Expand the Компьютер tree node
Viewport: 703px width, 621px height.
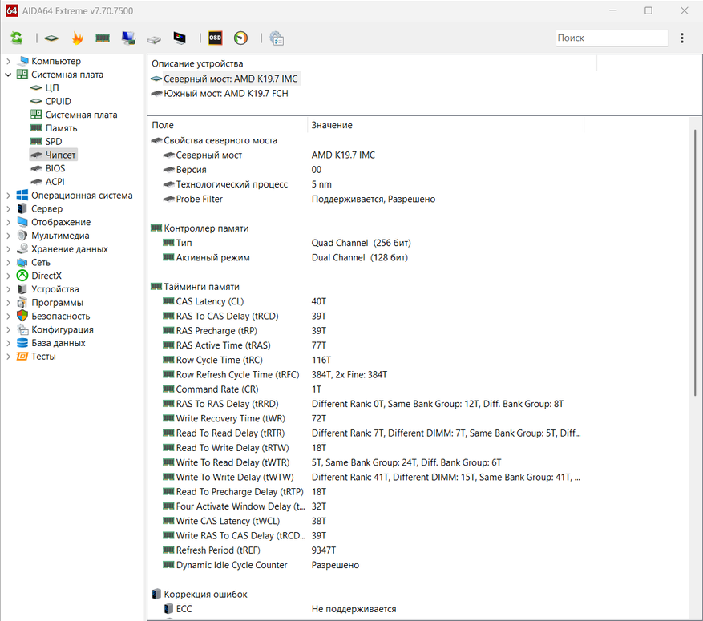[x=8, y=61]
